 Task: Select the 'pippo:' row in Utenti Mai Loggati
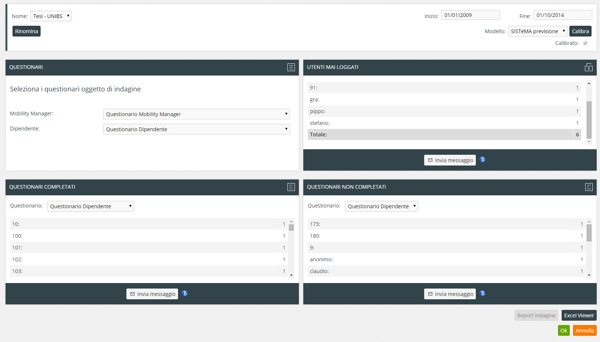coord(444,111)
